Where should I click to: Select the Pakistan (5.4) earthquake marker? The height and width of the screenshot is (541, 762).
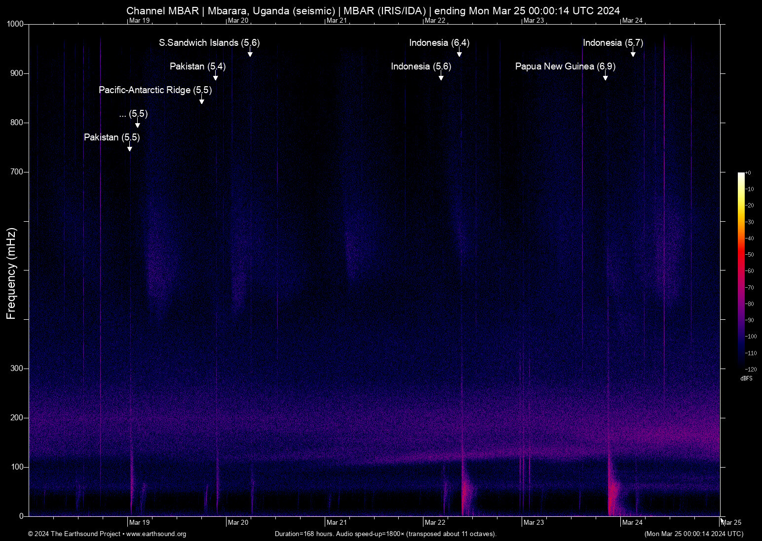pyautogui.click(x=215, y=78)
